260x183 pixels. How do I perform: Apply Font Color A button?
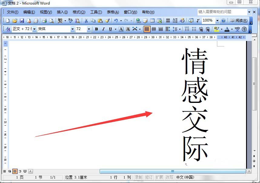227,29
